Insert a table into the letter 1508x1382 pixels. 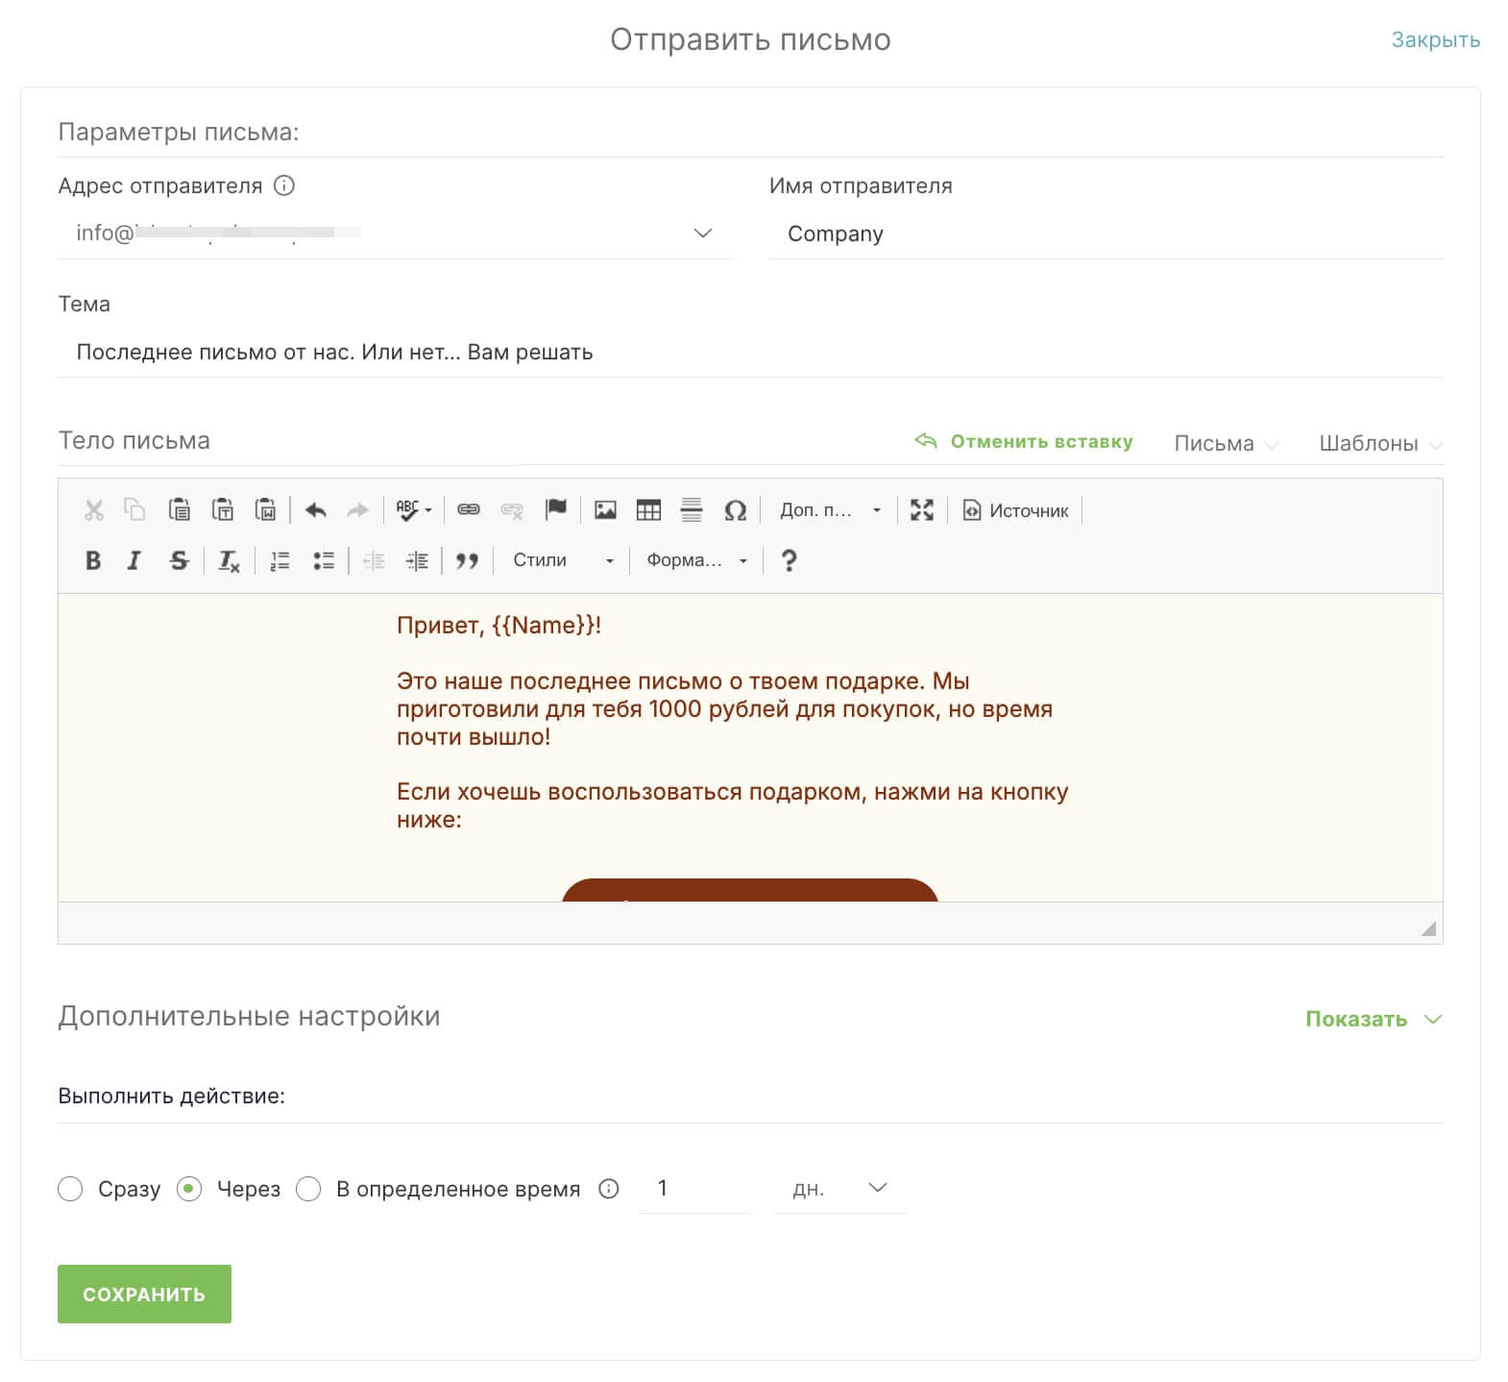[x=648, y=510]
